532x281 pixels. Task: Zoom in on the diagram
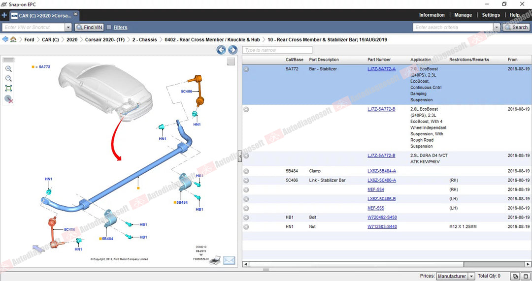pos(8,69)
